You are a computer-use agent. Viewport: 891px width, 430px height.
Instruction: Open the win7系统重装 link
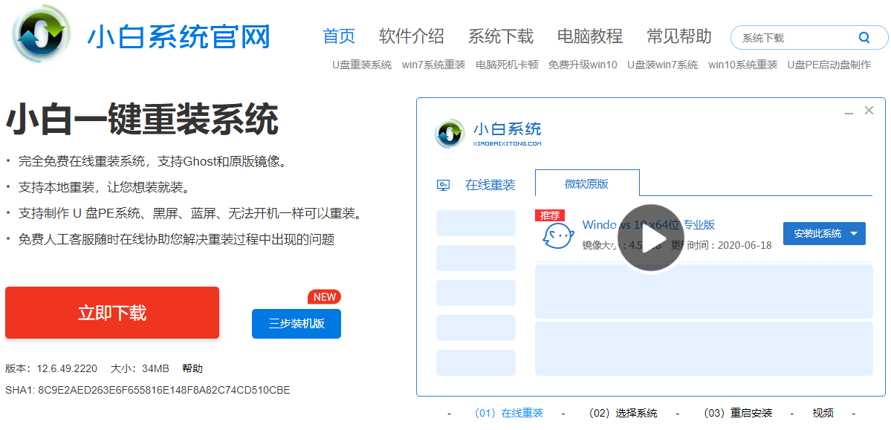coord(433,65)
